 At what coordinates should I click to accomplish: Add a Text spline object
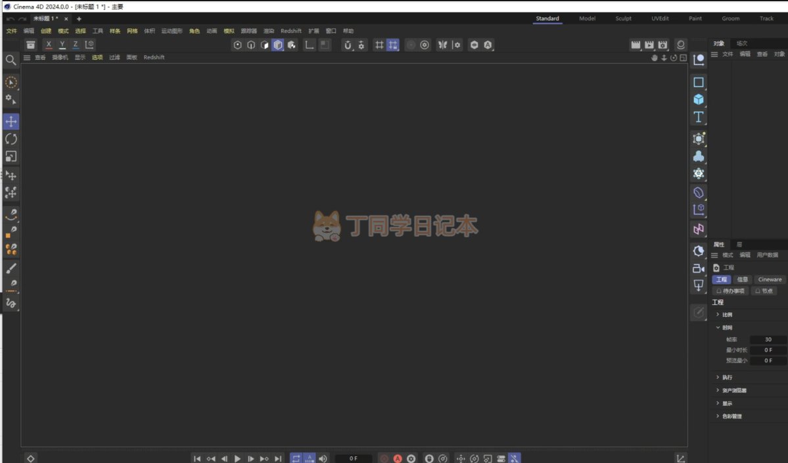pos(699,117)
